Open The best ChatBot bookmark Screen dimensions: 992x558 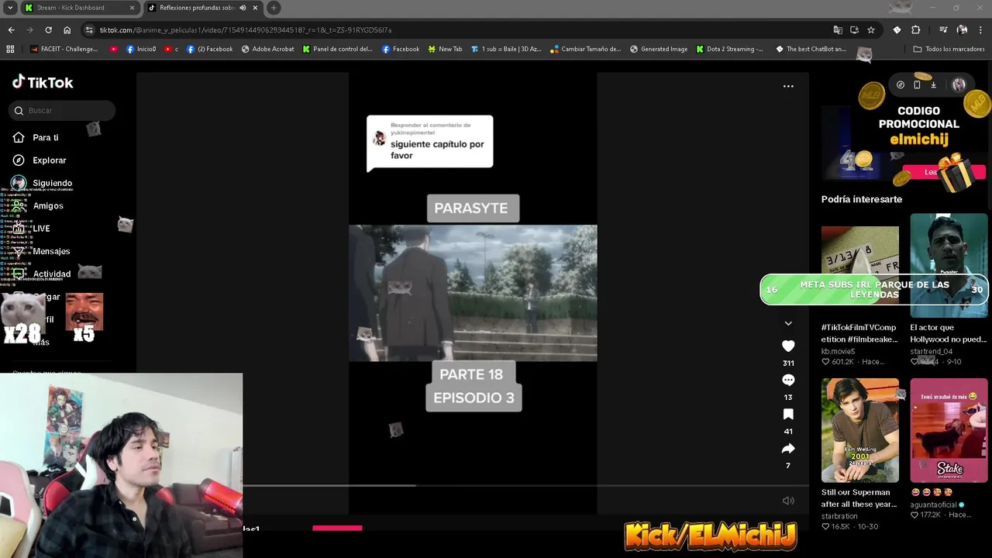[x=811, y=49]
